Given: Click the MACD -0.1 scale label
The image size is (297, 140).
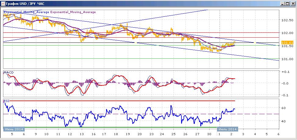Looking at the screenshot, I should coord(285,95).
